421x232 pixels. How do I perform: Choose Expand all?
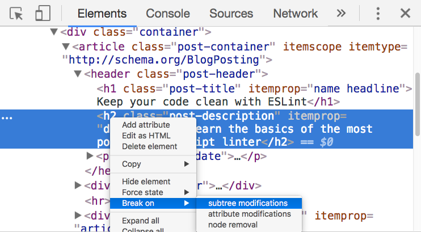click(x=153, y=221)
